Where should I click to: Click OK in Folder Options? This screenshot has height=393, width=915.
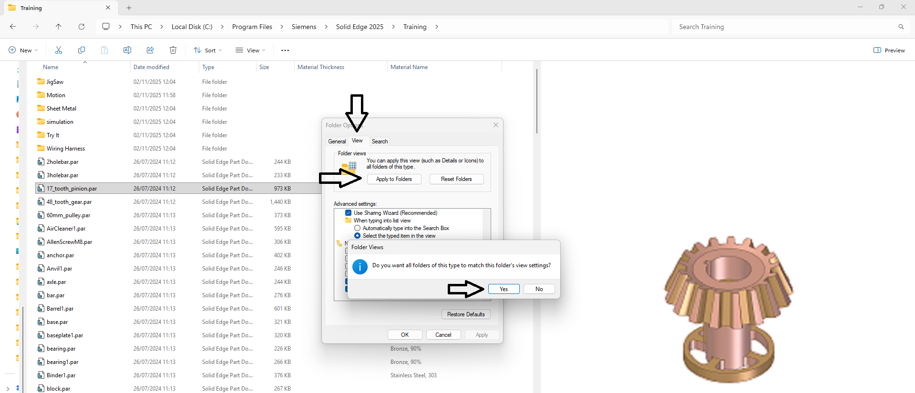(x=405, y=335)
